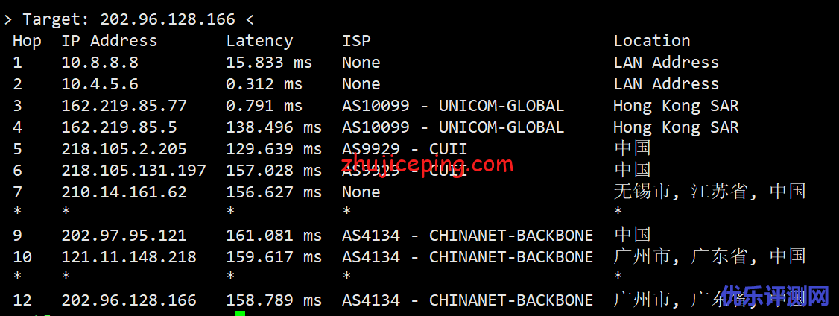This screenshot has height=316, width=839.
Task: Click the 159.617 ms latency value
Action: point(273,257)
